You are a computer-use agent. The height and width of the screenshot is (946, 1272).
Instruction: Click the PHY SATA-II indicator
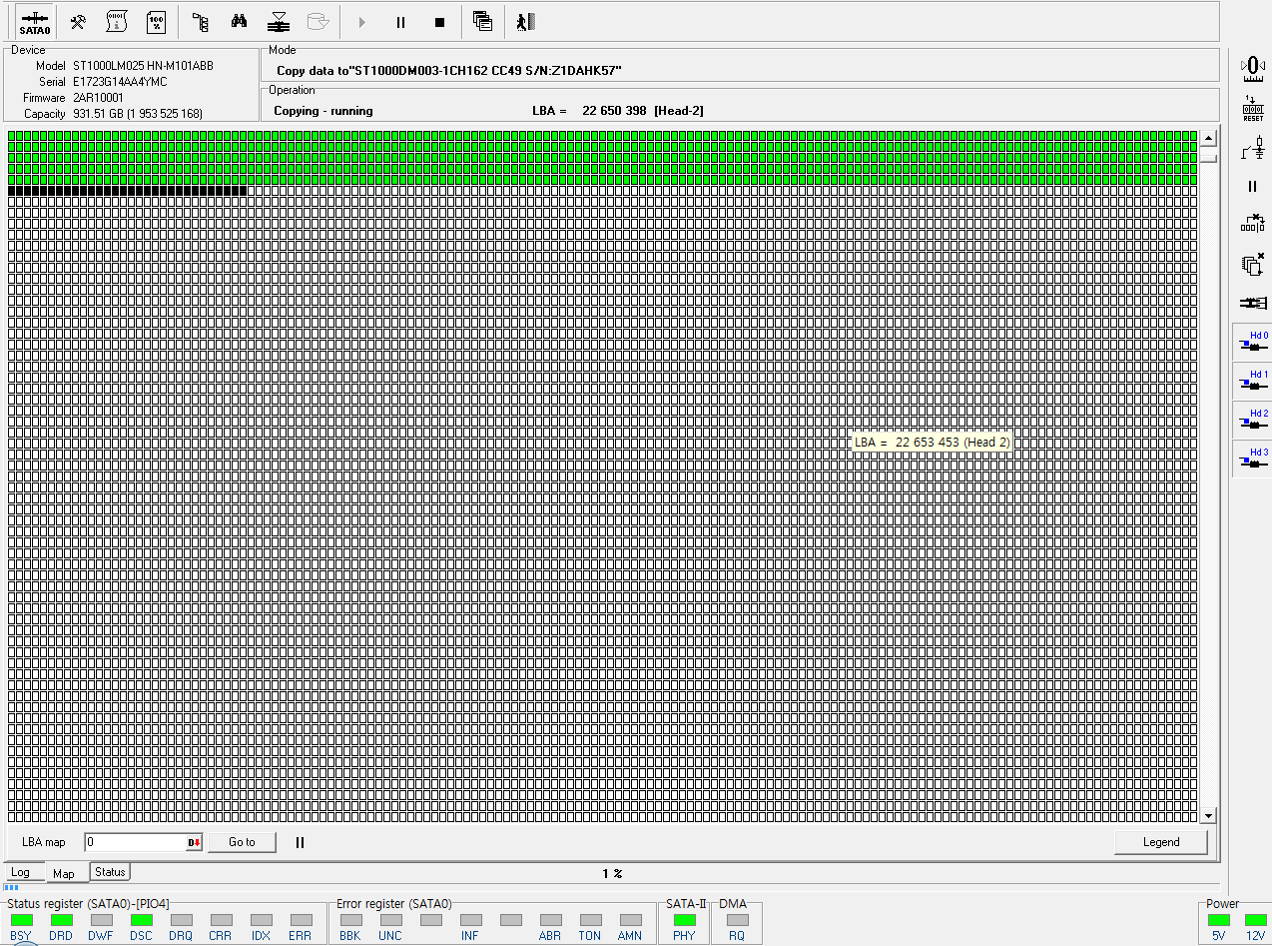click(684, 919)
